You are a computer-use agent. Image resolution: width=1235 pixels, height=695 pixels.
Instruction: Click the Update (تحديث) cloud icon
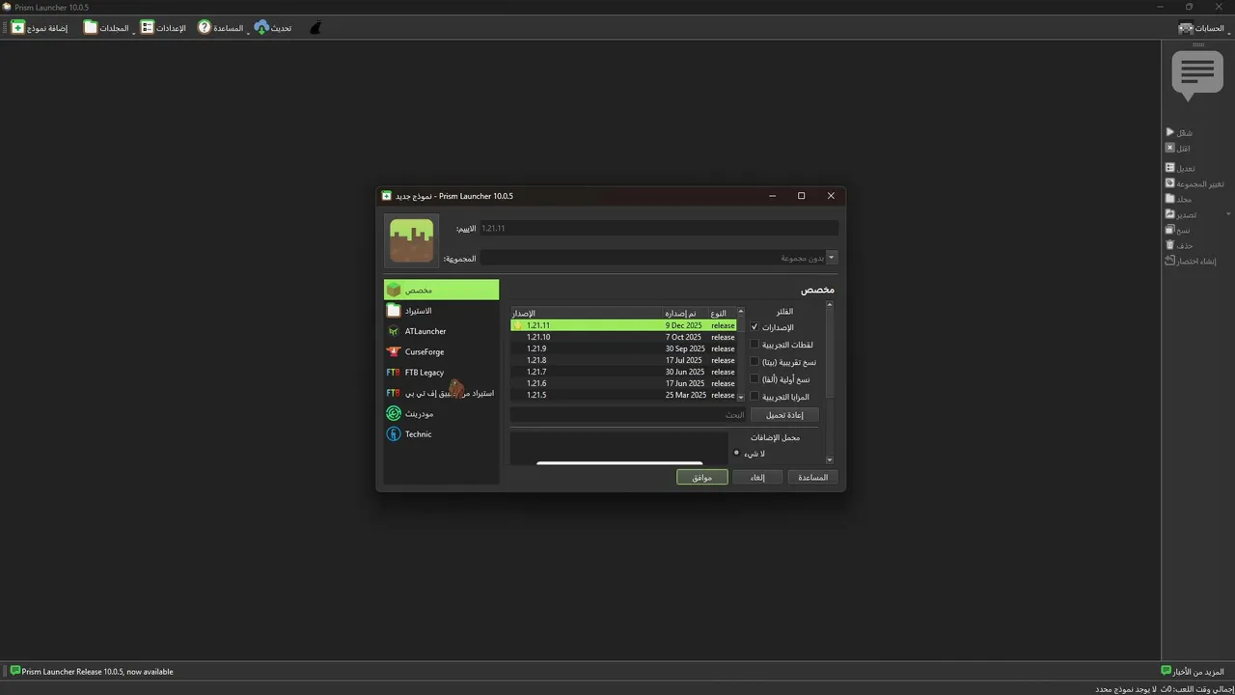(261, 28)
